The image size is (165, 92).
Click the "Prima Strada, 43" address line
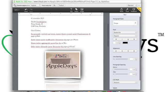click(37, 24)
